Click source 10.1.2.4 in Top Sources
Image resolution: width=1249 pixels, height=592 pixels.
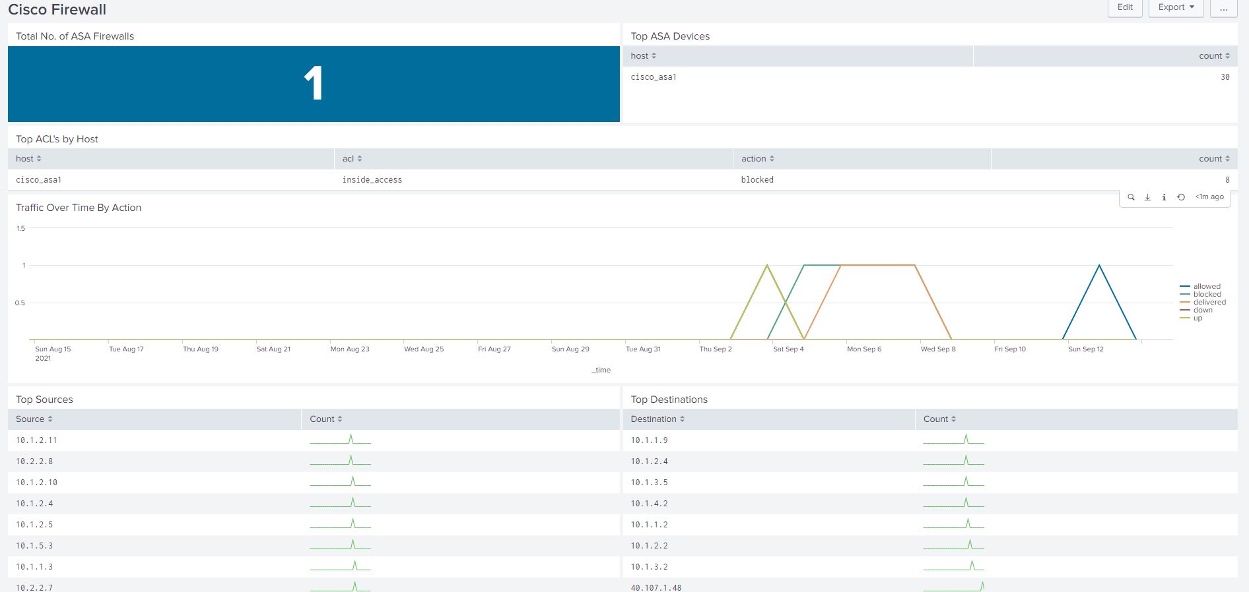34,504
